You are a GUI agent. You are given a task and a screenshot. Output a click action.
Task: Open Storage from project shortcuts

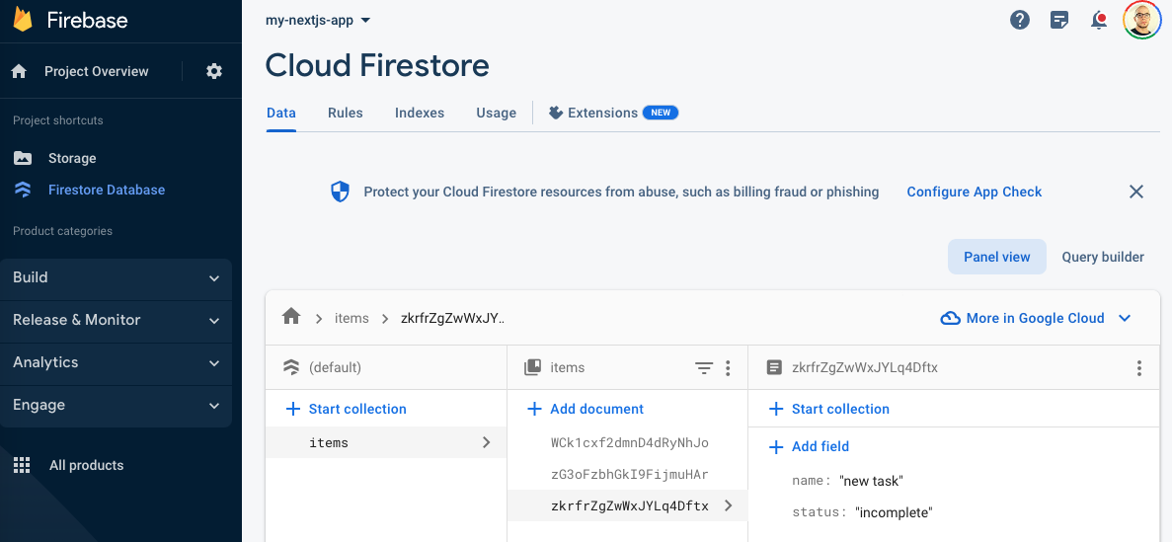(72, 158)
